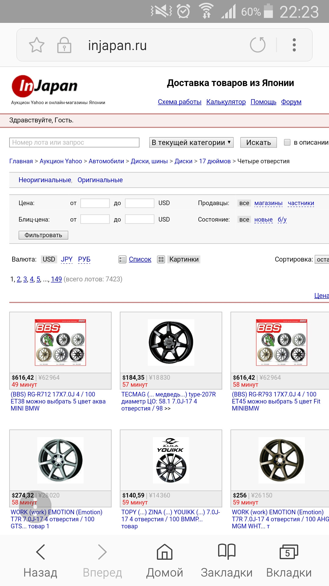Image resolution: width=329 pixels, height=586 pixels.
Task: Tap the Назад back arrow
Action: tap(41, 552)
